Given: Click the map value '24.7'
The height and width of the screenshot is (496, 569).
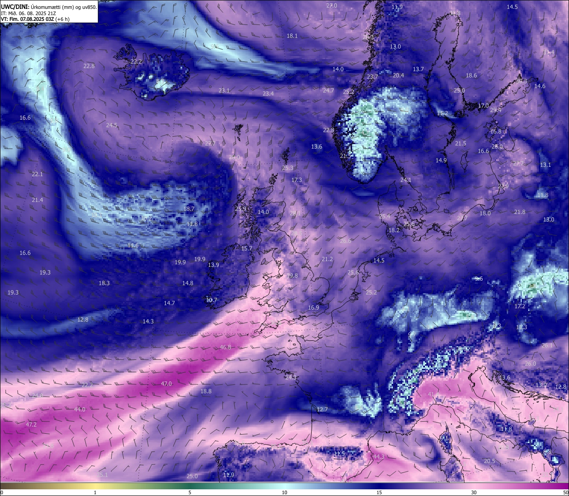Looking at the screenshot, I should click(328, 91).
